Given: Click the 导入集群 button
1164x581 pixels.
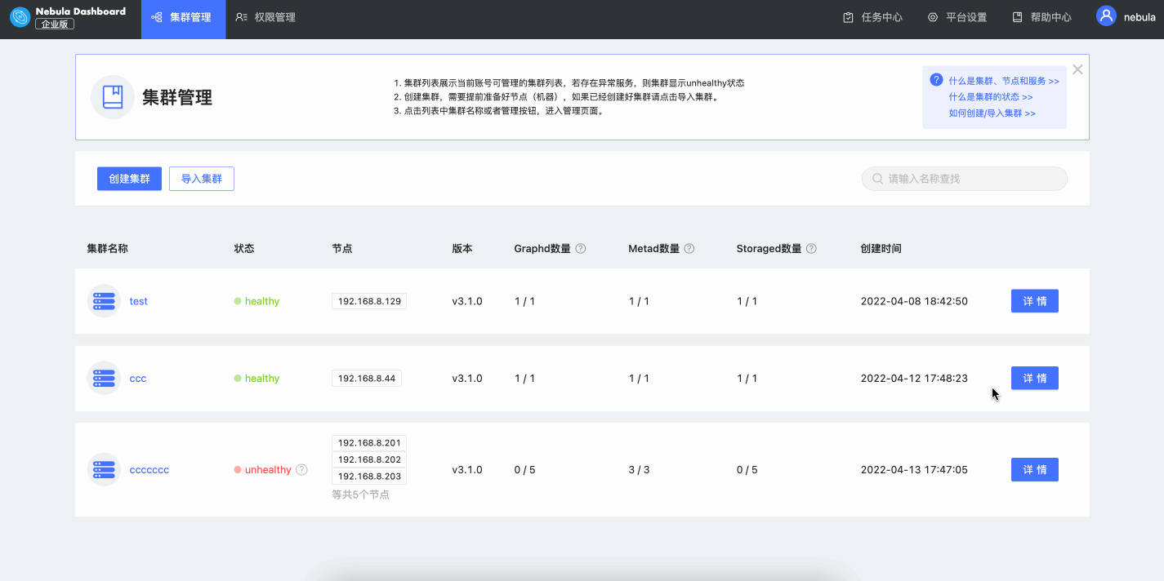Looking at the screenshot, I should (202, 179).
